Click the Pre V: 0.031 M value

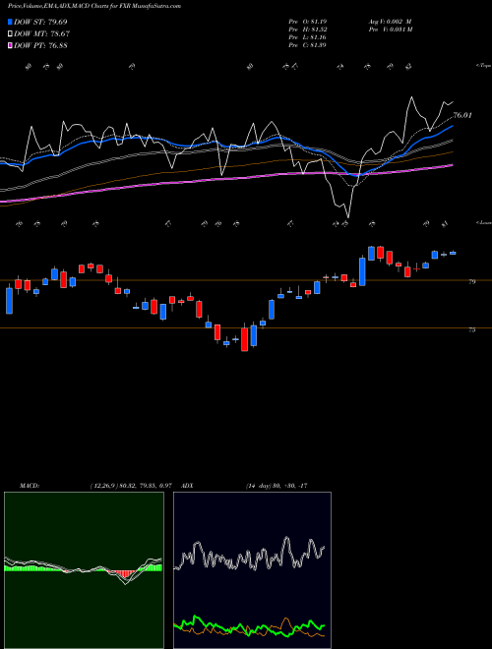(x=392, y=29)
